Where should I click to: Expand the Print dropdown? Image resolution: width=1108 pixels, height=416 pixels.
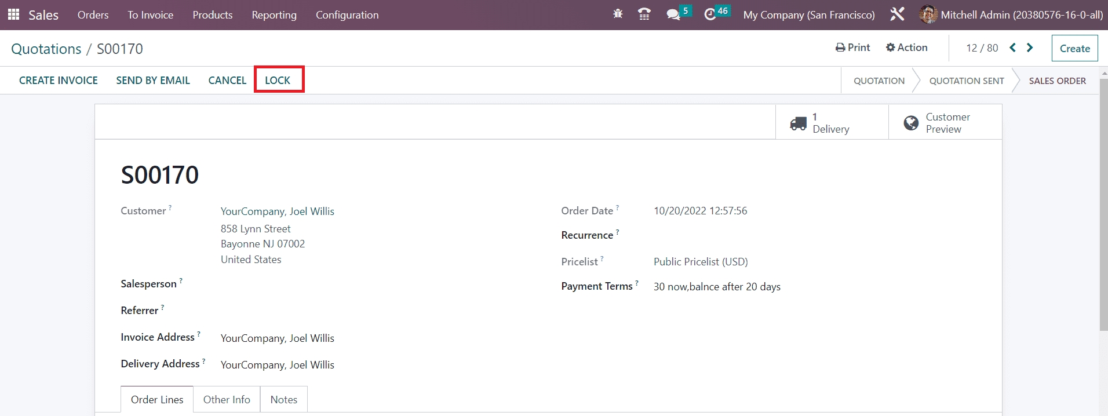[852, 48]
